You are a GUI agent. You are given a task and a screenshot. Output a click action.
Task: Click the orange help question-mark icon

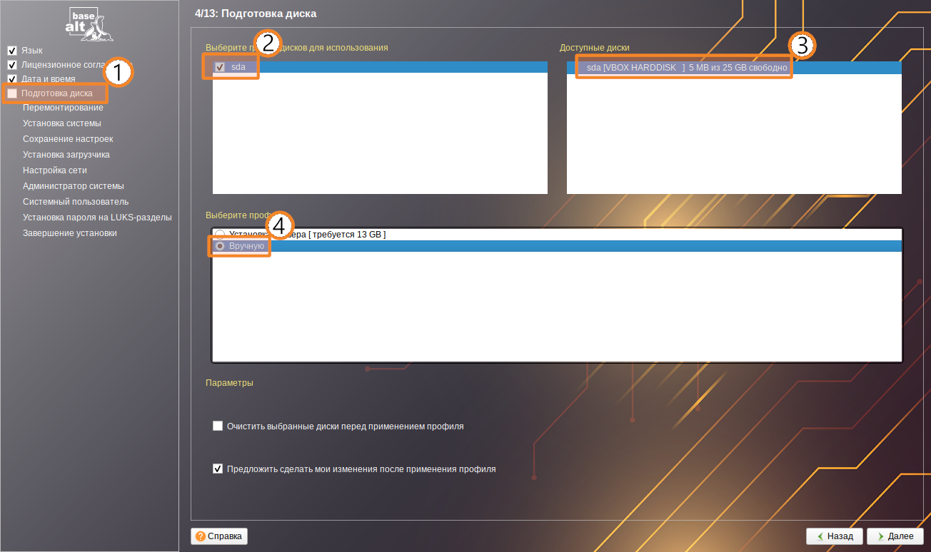pyautogui.click(x=201, y=536)
